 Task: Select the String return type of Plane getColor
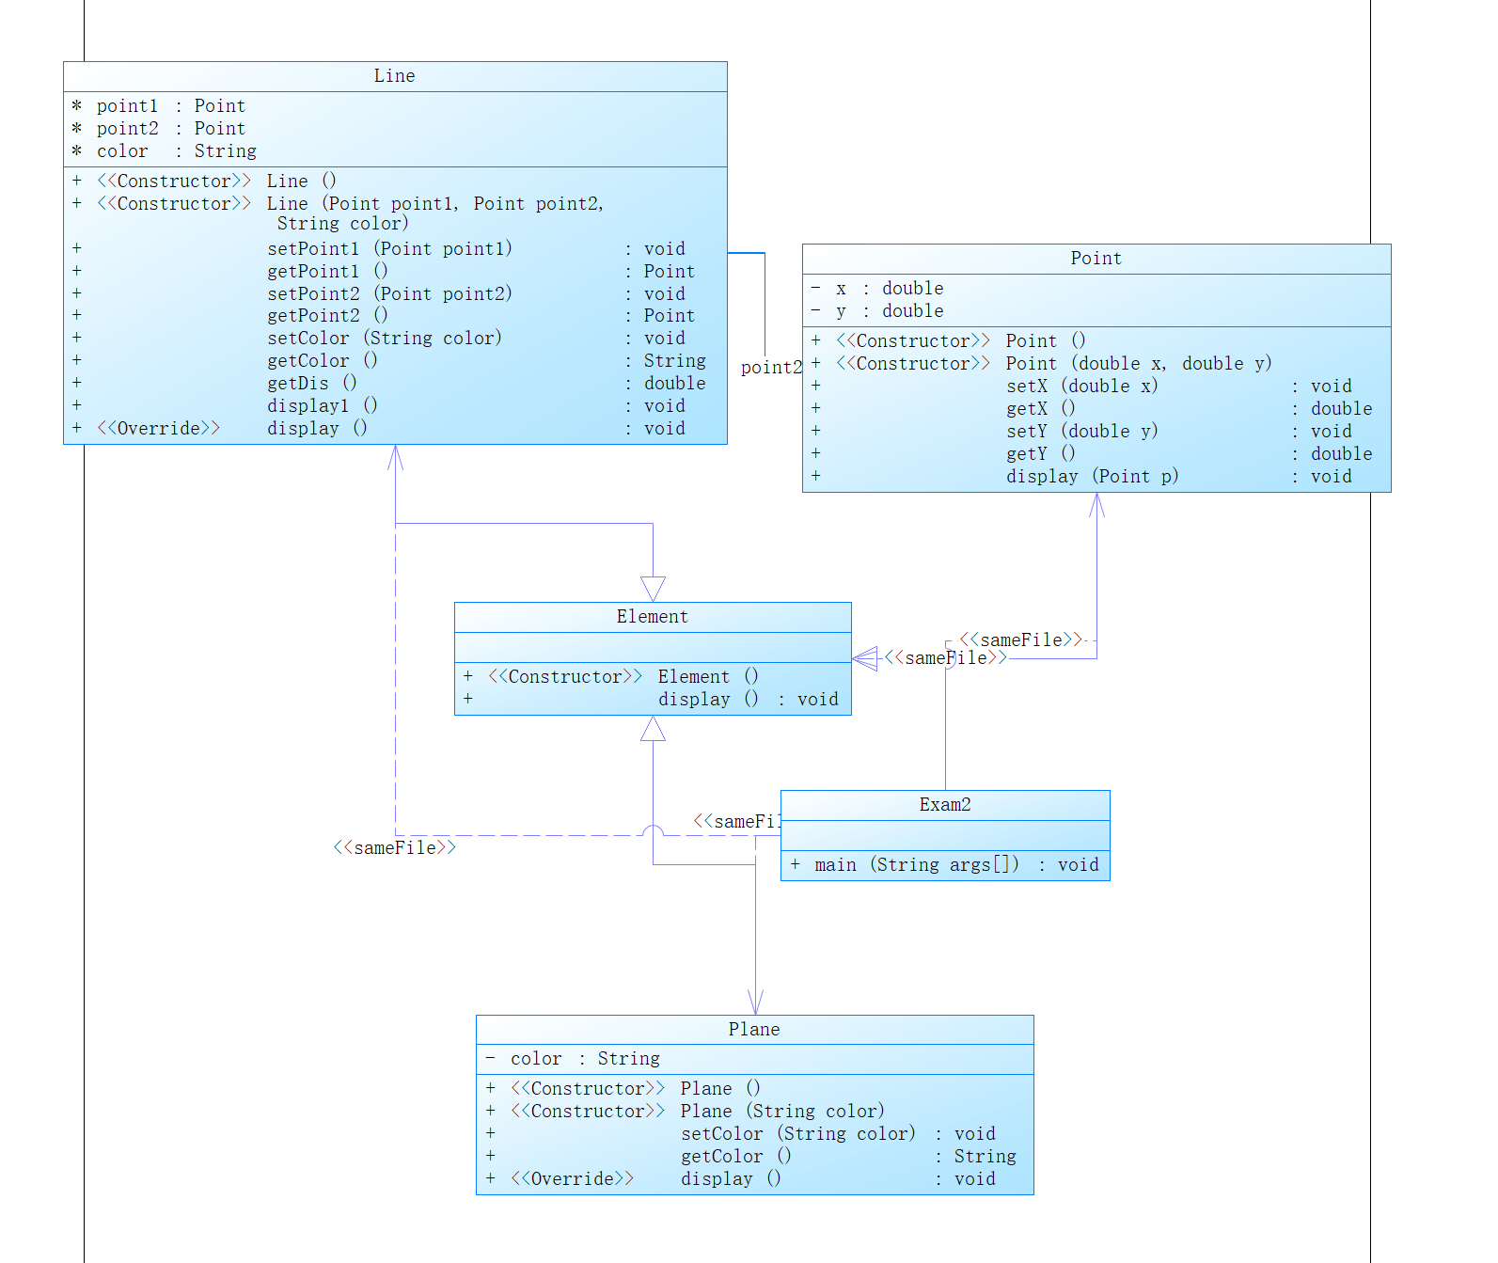tap(986, 1157)
